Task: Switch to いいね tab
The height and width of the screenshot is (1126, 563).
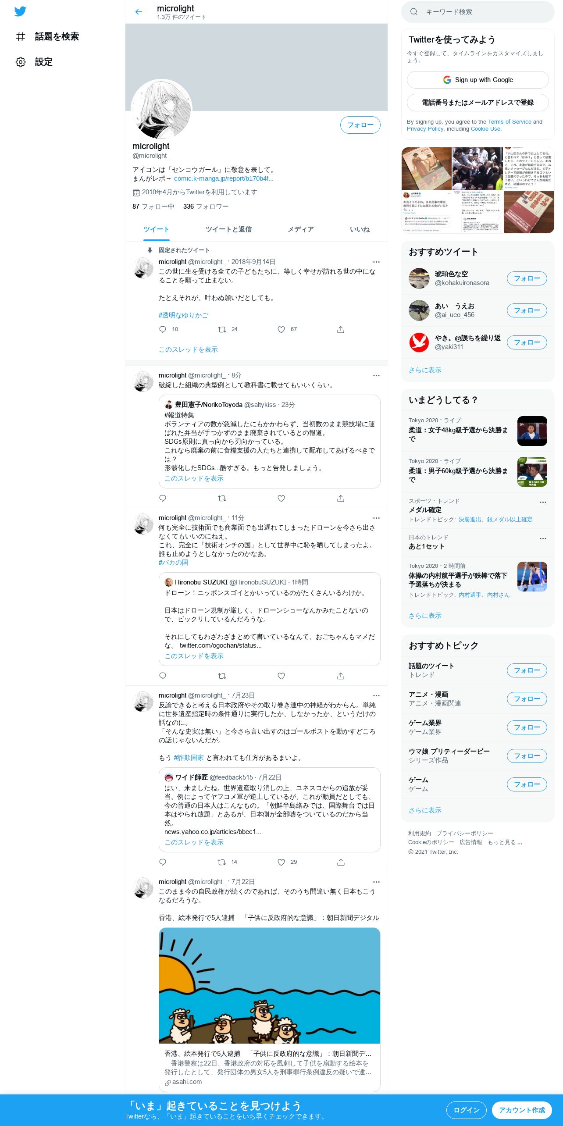Action: [360, 229]
